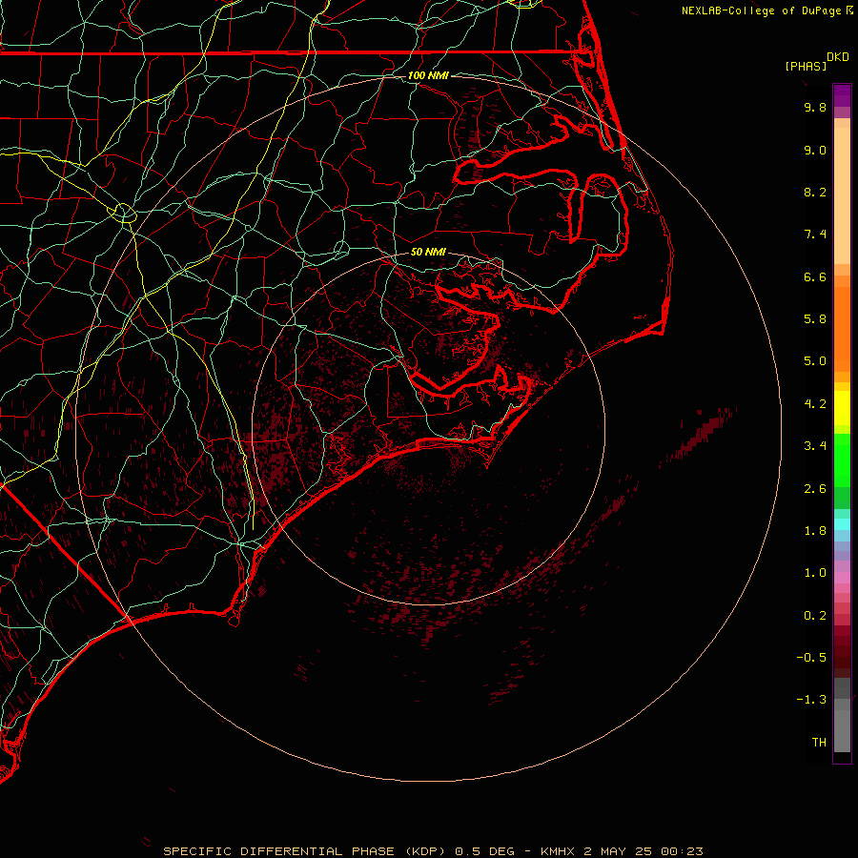
Task: Click the 0.2 scale value
Action: tap(815, 616)
